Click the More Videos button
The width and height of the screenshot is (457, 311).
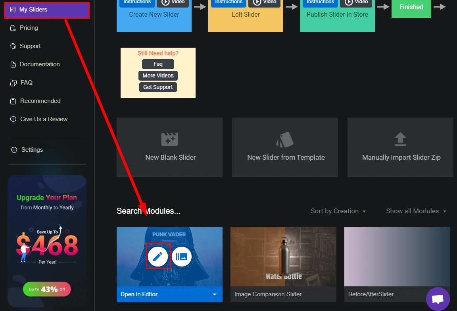[x=158, y=75]
